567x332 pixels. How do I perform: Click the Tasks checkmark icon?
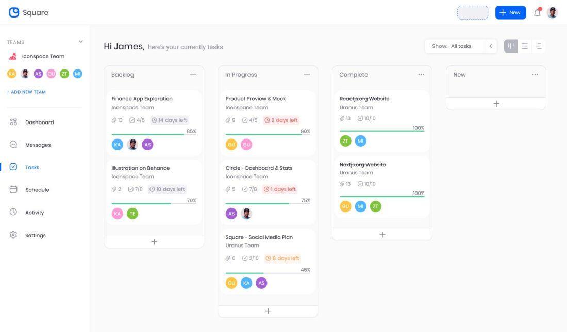click(13, 167)
